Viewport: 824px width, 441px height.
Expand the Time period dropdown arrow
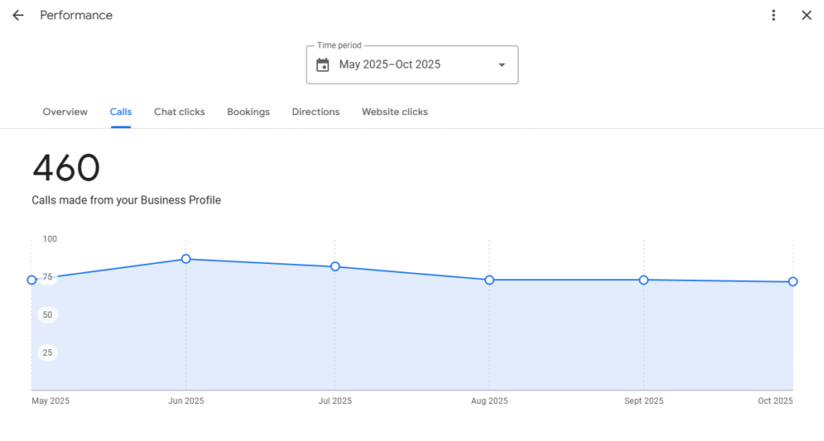(x=502, y=65)
